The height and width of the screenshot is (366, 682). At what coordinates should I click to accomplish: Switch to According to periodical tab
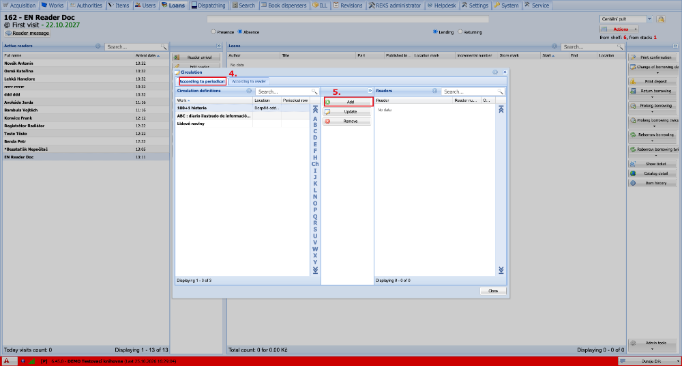[x=203, y=81]
